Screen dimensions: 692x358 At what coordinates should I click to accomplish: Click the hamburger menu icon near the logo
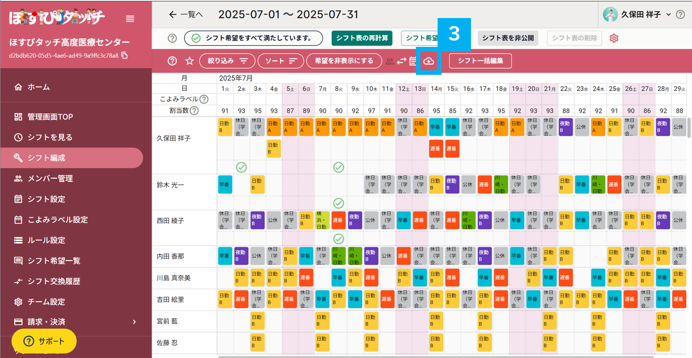[130, 19]
